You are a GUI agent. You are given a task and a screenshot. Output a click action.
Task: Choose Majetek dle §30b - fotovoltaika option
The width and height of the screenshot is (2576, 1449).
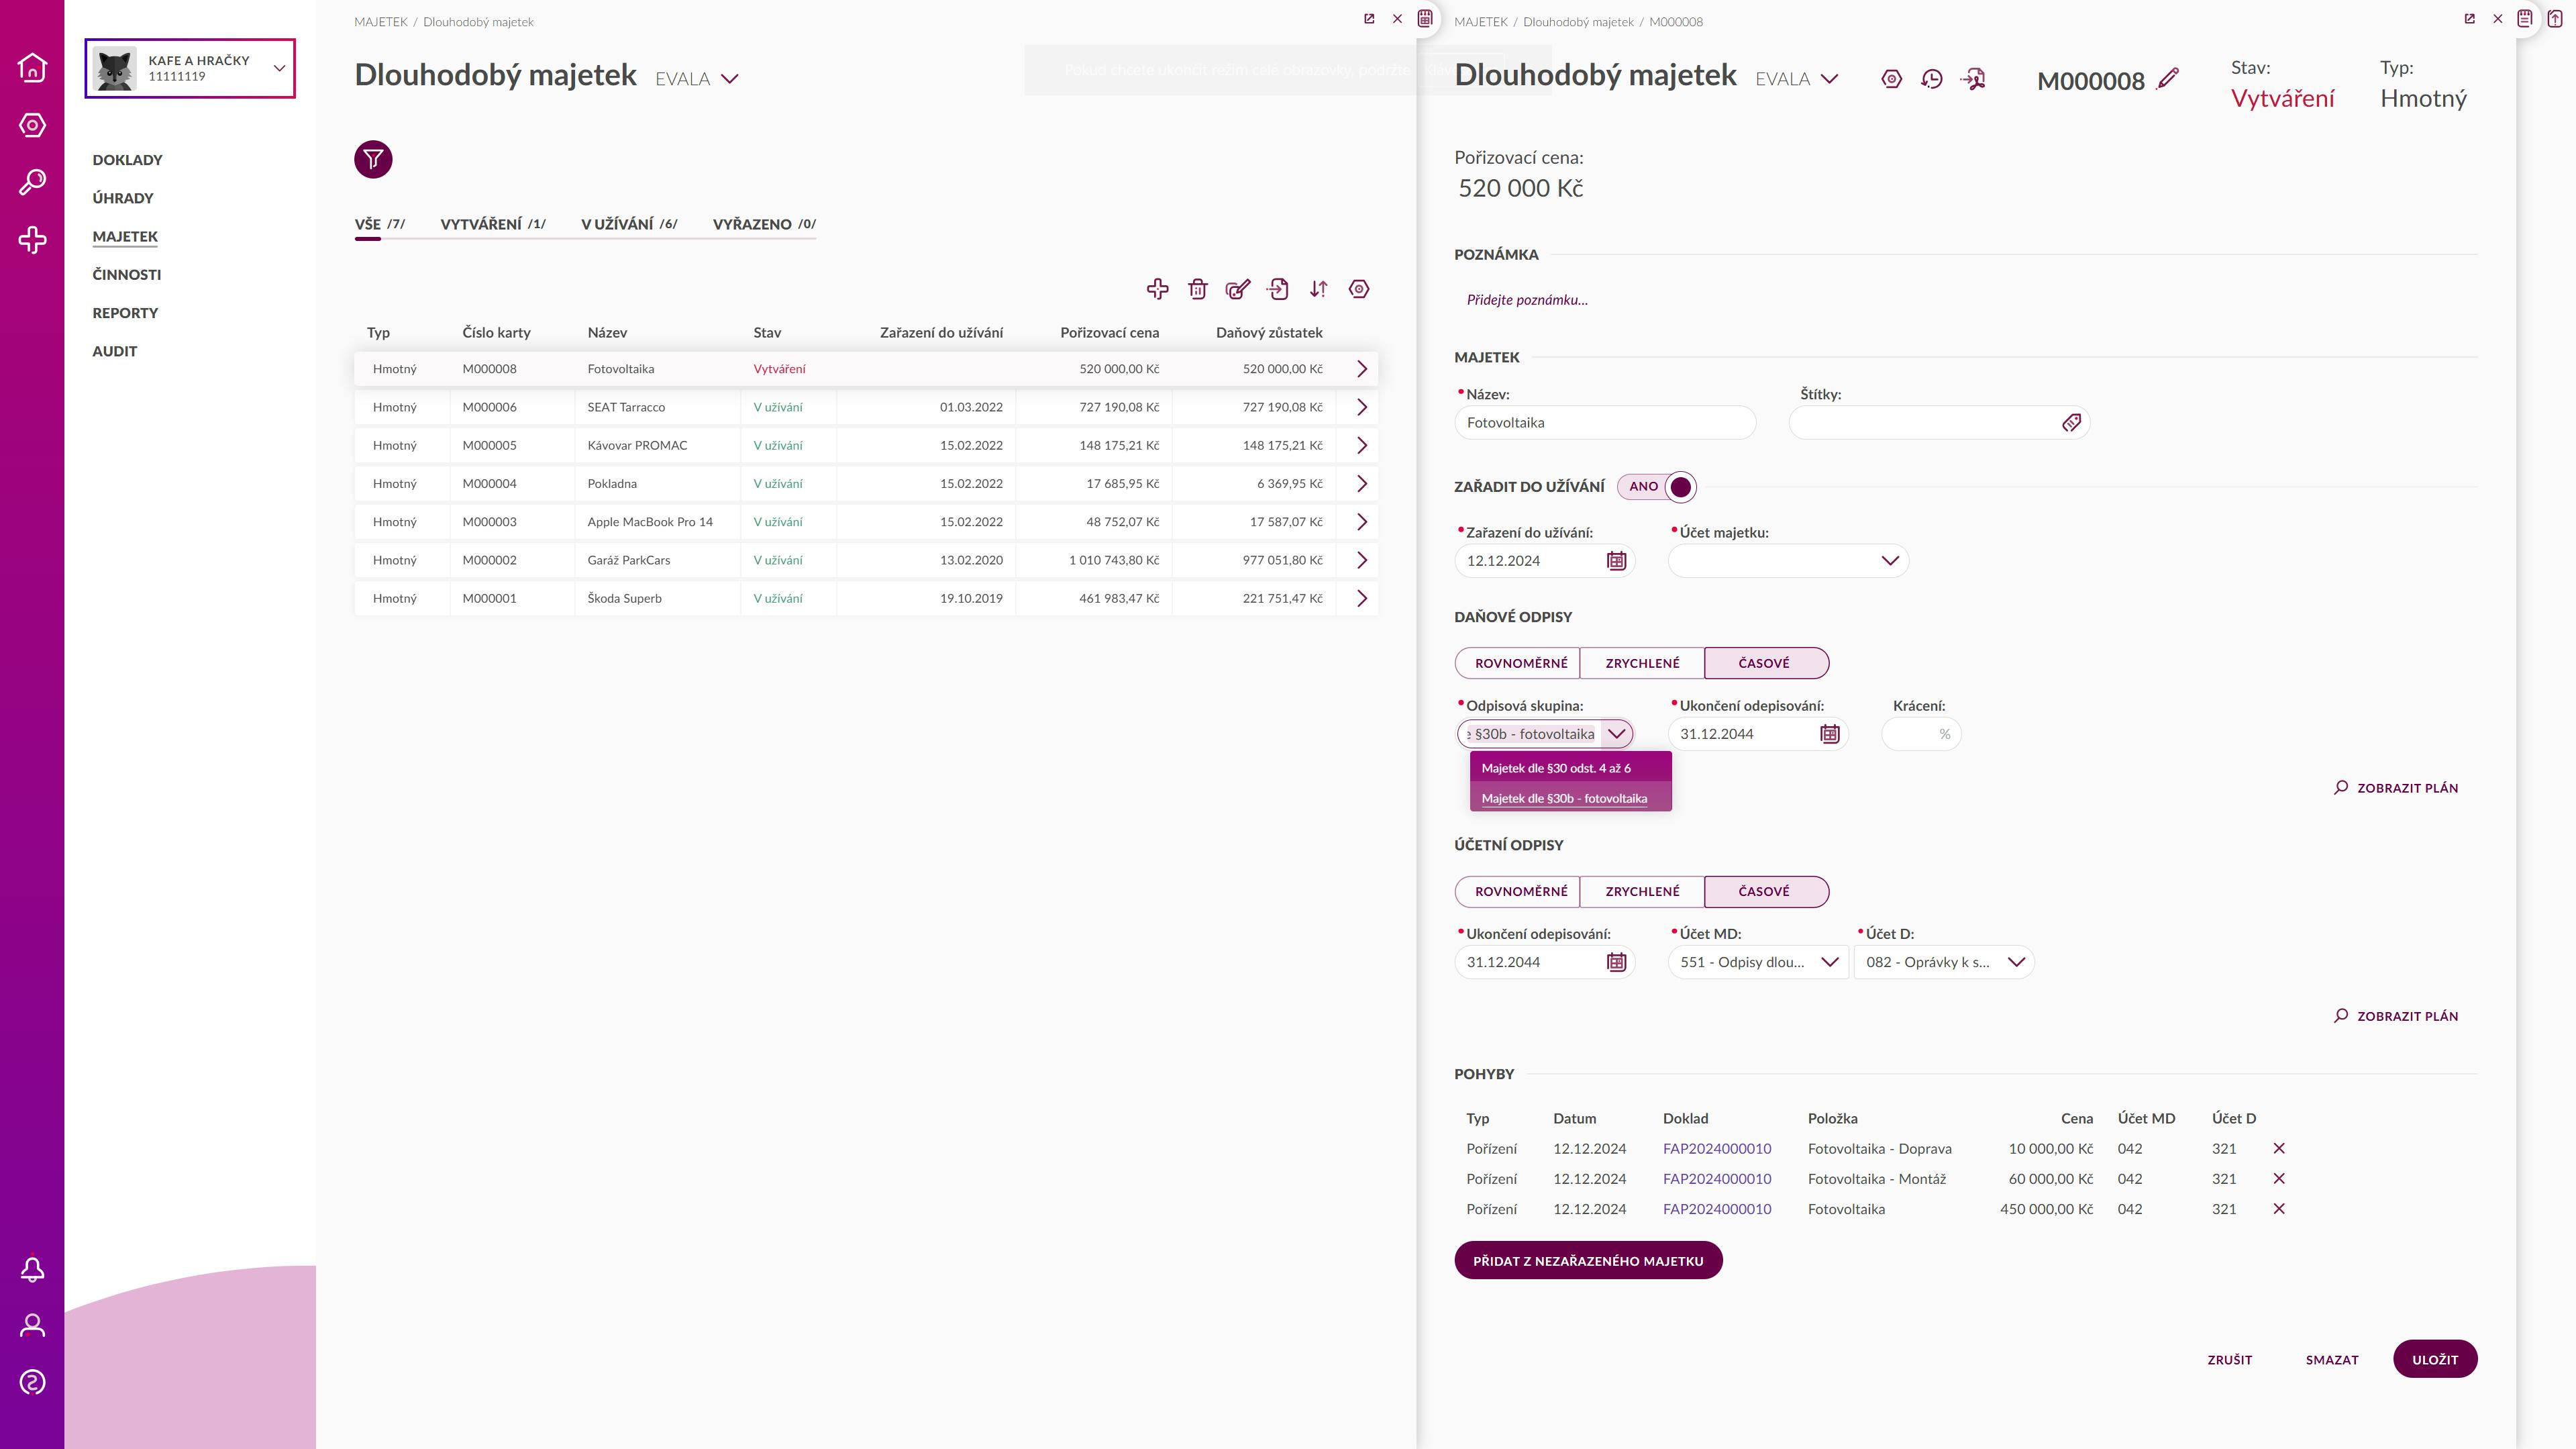[1570, 798]
